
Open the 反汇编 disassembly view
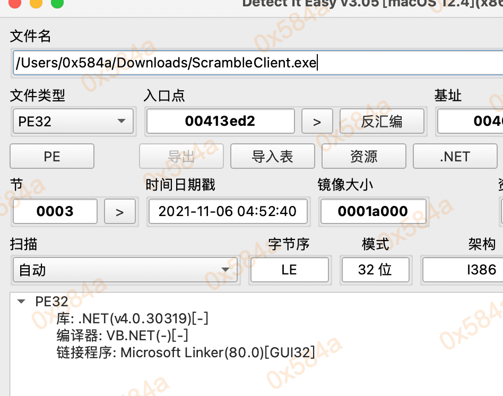click(381, 122)
